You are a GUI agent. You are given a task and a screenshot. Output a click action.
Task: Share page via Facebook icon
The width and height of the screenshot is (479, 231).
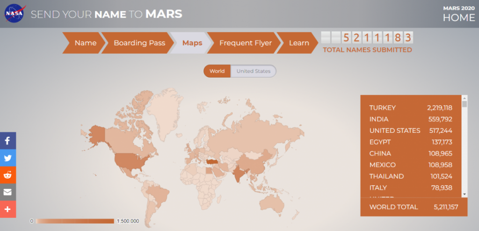[x=8, y=141]
